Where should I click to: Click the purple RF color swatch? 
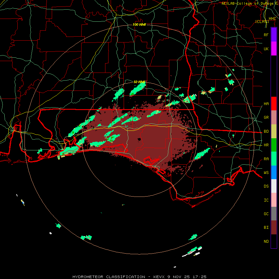coord(274,35)
